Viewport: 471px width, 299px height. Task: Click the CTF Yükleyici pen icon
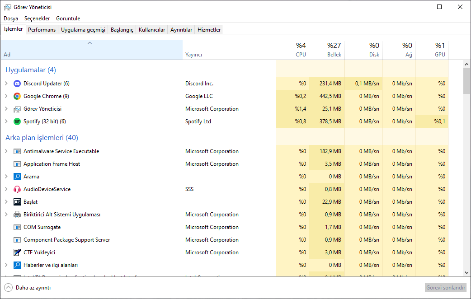click(x=17, y=252)
